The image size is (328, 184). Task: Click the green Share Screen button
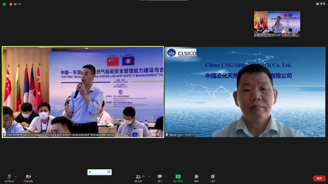click(178, 178)
